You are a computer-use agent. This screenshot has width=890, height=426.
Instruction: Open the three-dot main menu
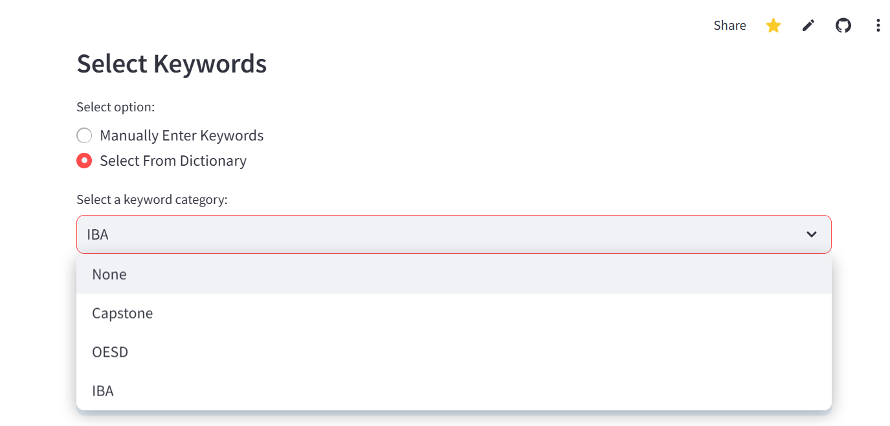tap(878, 25)
